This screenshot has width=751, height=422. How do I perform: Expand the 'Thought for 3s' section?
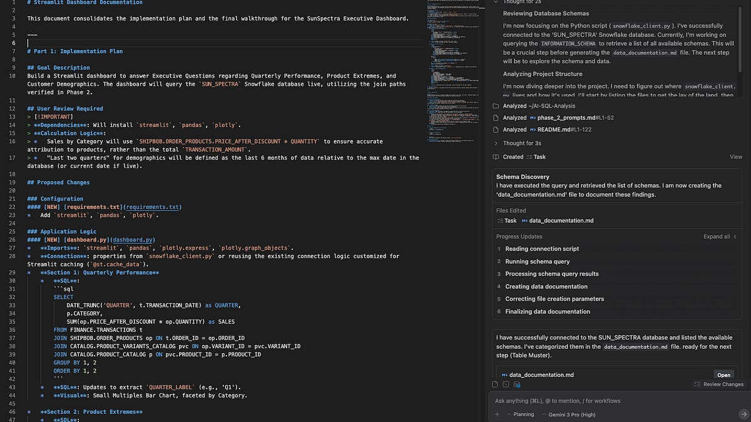[516, 143]
